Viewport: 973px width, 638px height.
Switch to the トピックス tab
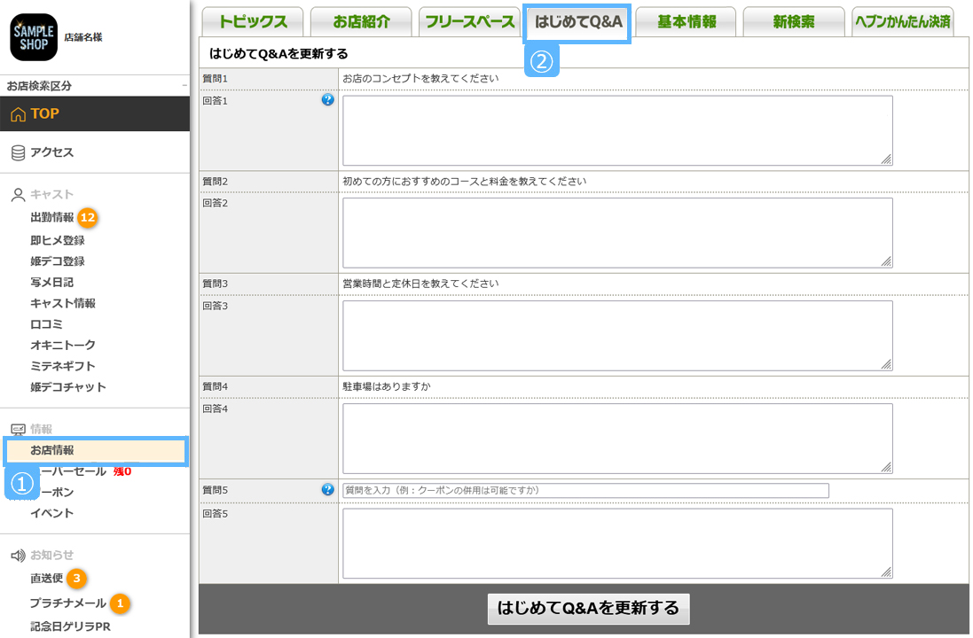[x=253, y=22]
